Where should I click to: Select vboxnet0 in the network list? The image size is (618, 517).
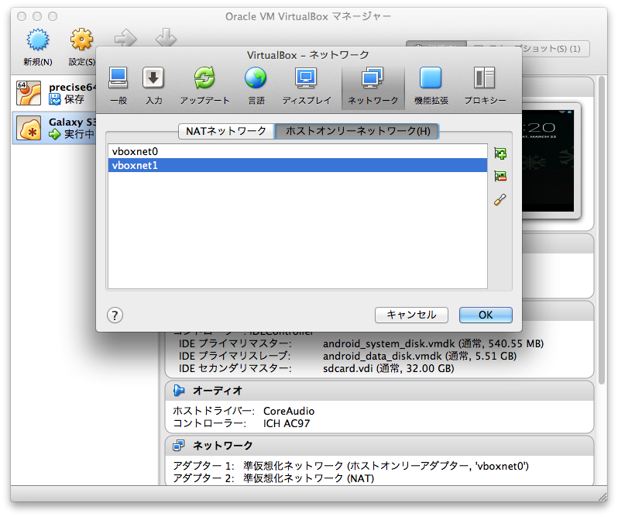297,151
